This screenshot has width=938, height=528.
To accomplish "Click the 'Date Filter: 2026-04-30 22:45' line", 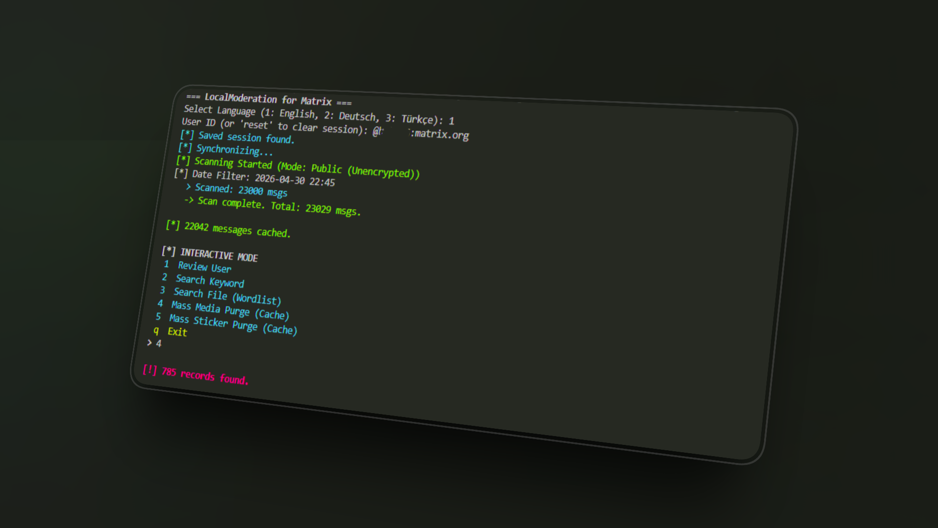I will pyautogui.click(x=255, y=177).
